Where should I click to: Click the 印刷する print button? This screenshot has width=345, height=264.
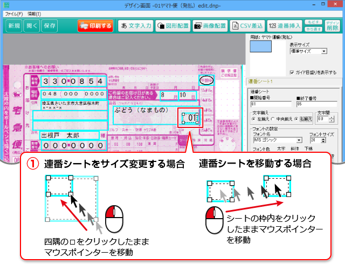pyautogui.click(x=95, y=26)
